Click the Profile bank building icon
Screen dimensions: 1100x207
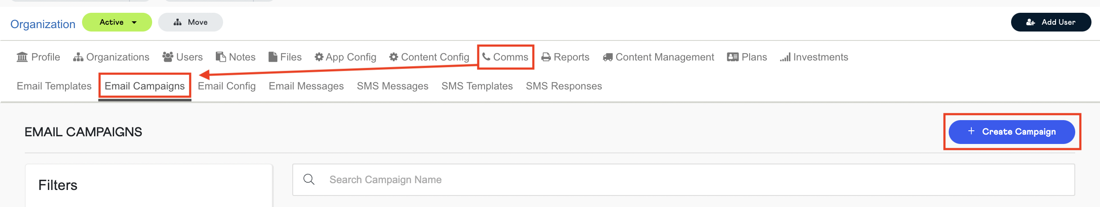(22, 57)
